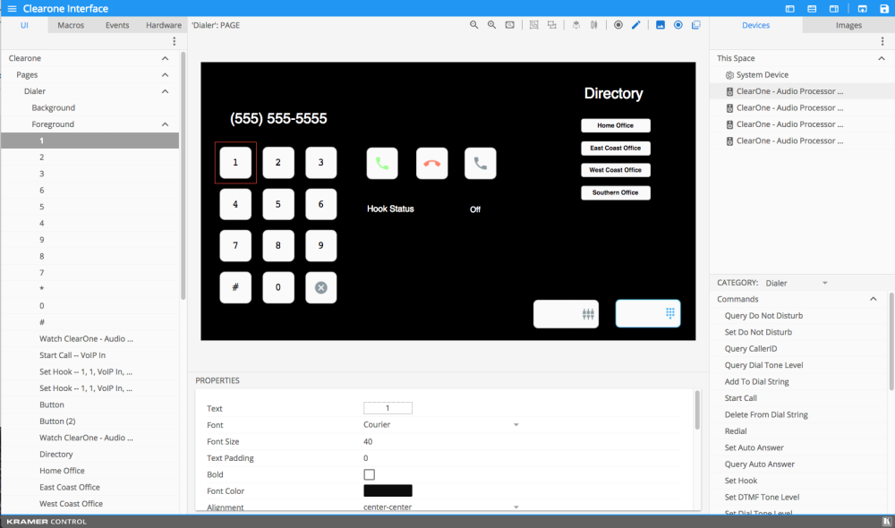Collapse the Foreground tree node
The width and height of the screenshot is (895, 528).
click(x=165, y=124)
